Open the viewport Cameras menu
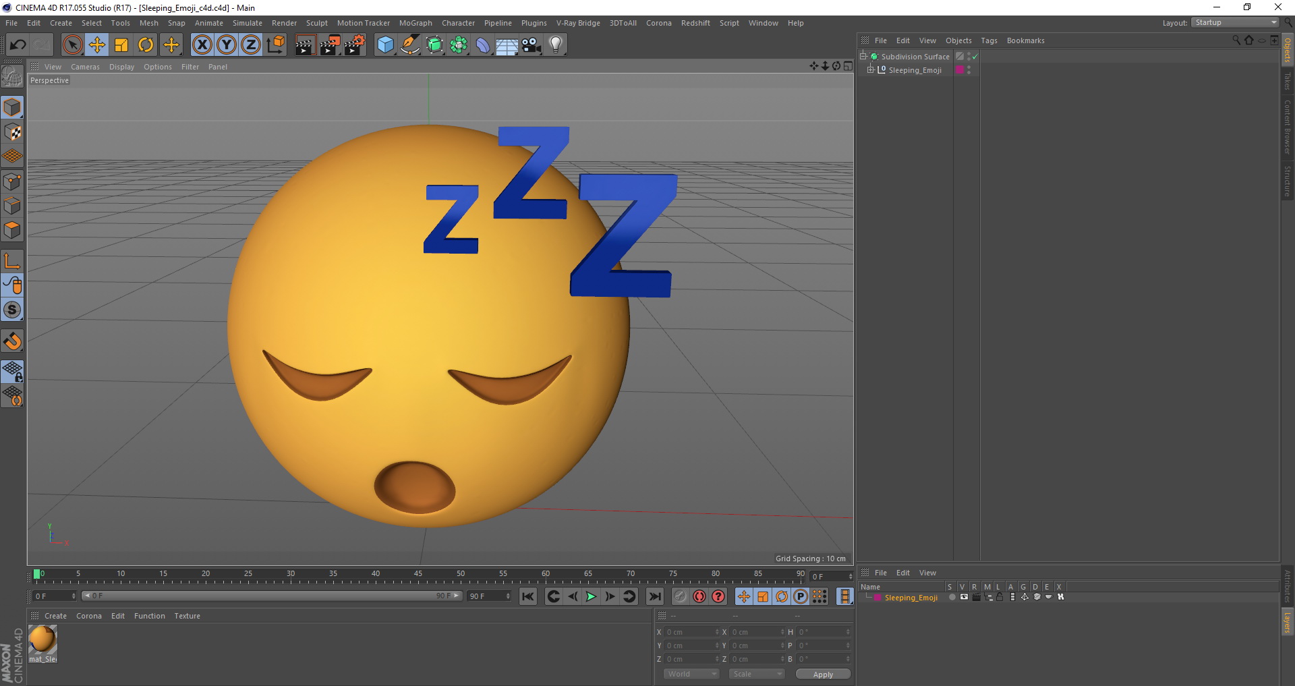1295x686 pixels. (x=85, y=67)
